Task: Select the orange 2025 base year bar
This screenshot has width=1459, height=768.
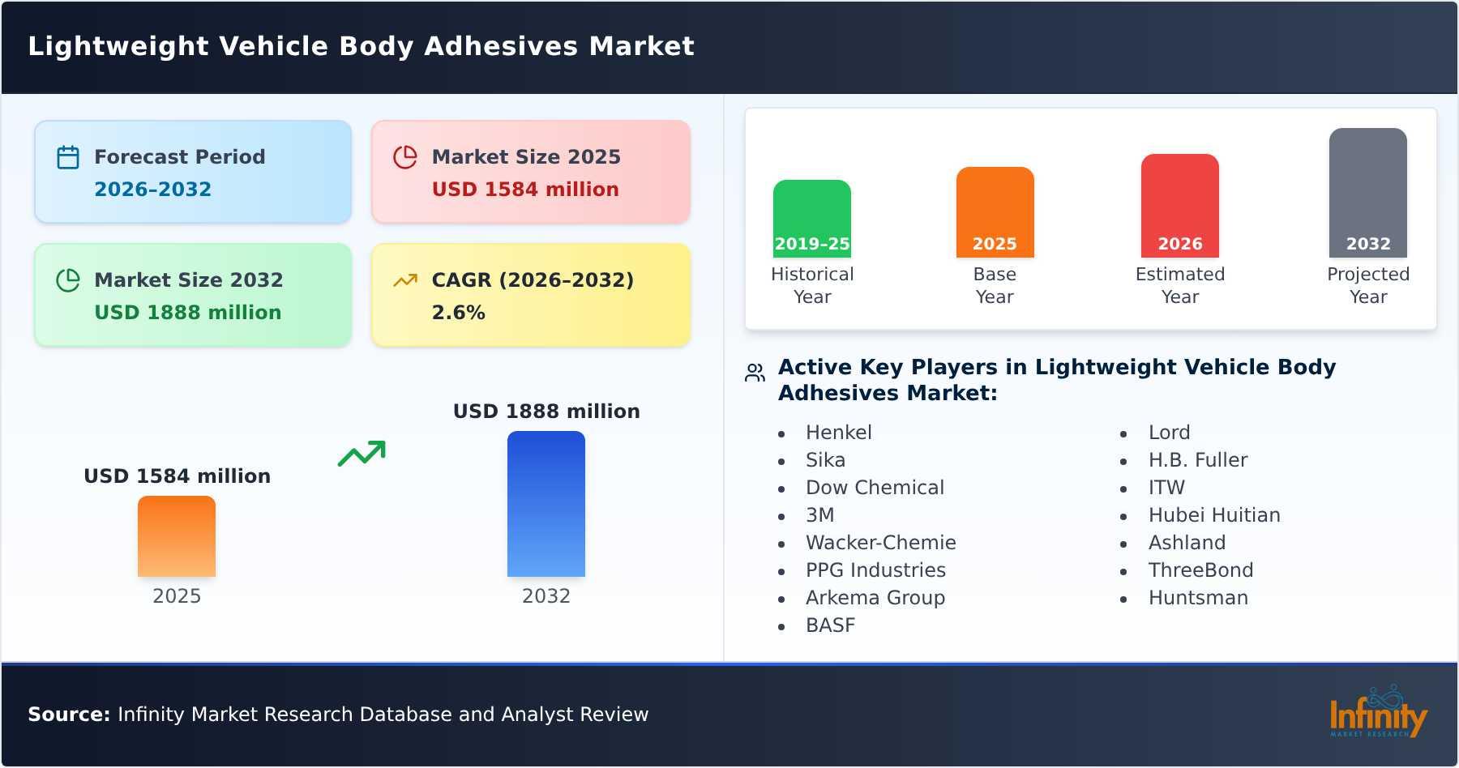Action: [x=995, y=212]
